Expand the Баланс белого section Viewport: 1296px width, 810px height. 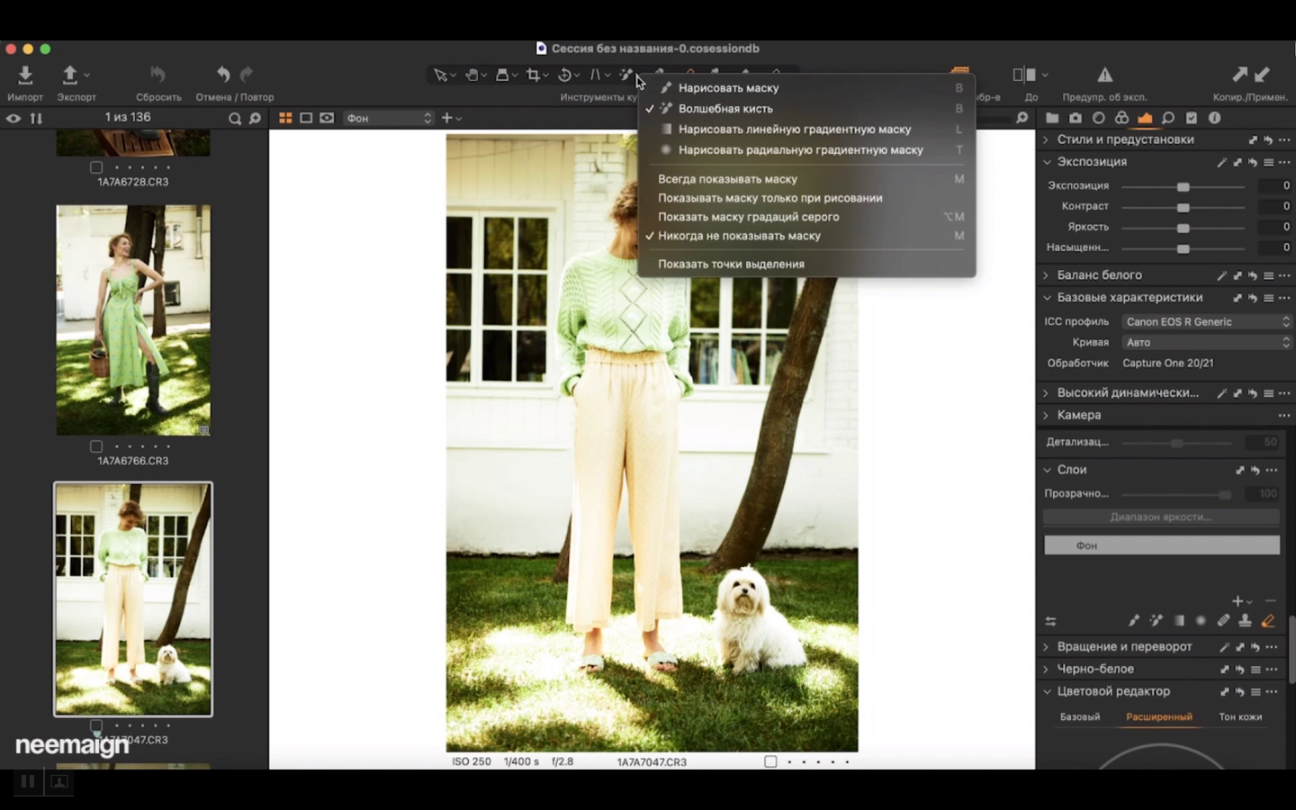pos(1046,275)
